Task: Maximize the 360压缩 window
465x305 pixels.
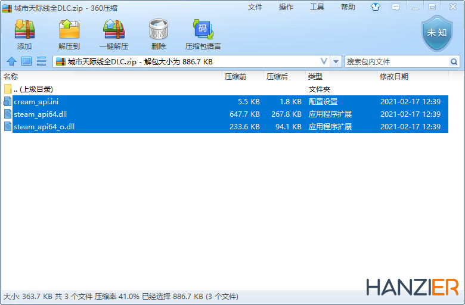Action: tap(432, 7)
